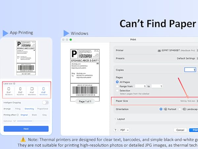The image size is (198, 149).
Task: Click the 'Select pages from the sidebar' text
Action: tap(135, 94)
